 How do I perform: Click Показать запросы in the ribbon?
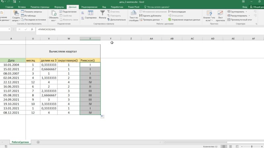coord(31,12)
